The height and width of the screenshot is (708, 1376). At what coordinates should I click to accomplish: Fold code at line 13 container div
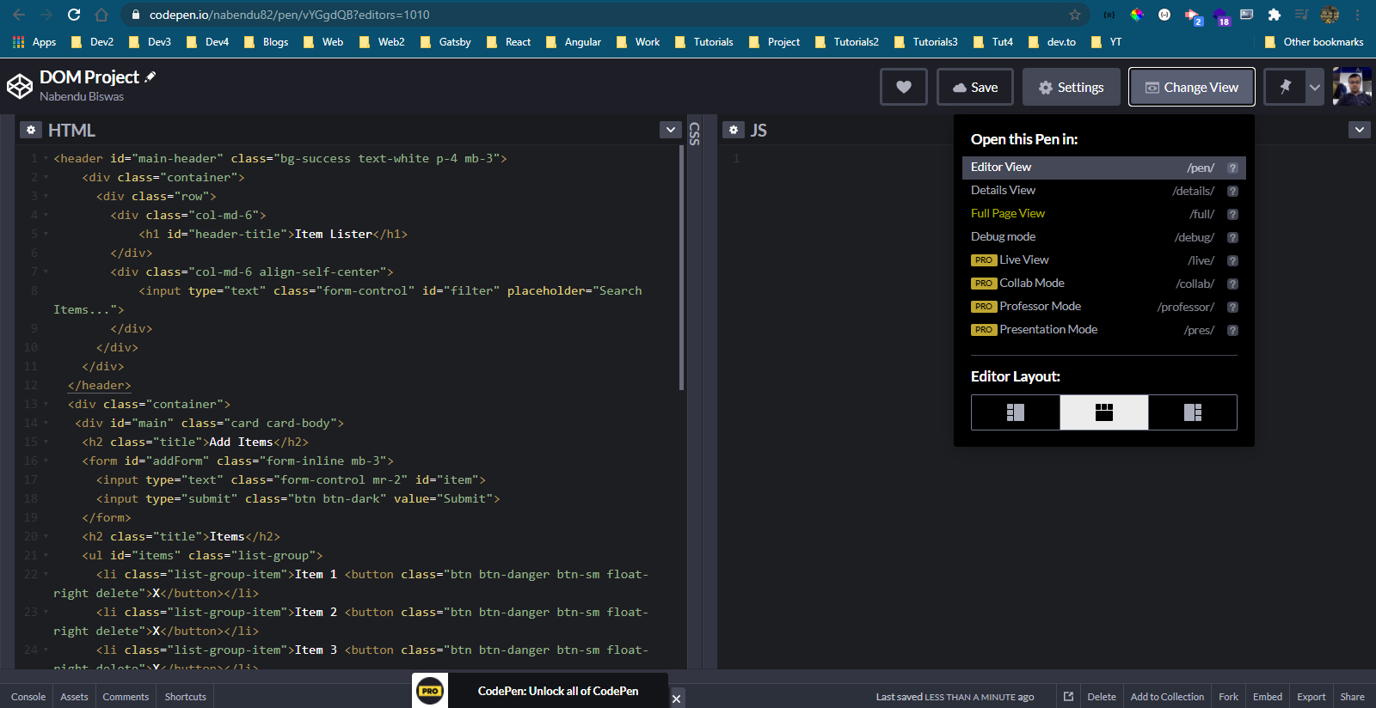click(x=46, y=404)
